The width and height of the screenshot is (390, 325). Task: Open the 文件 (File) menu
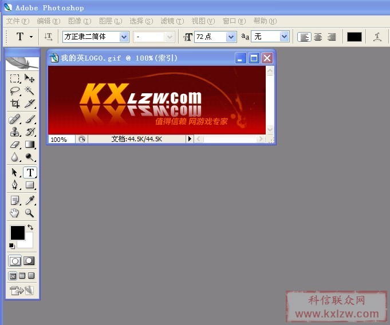(x=18, y=21)
